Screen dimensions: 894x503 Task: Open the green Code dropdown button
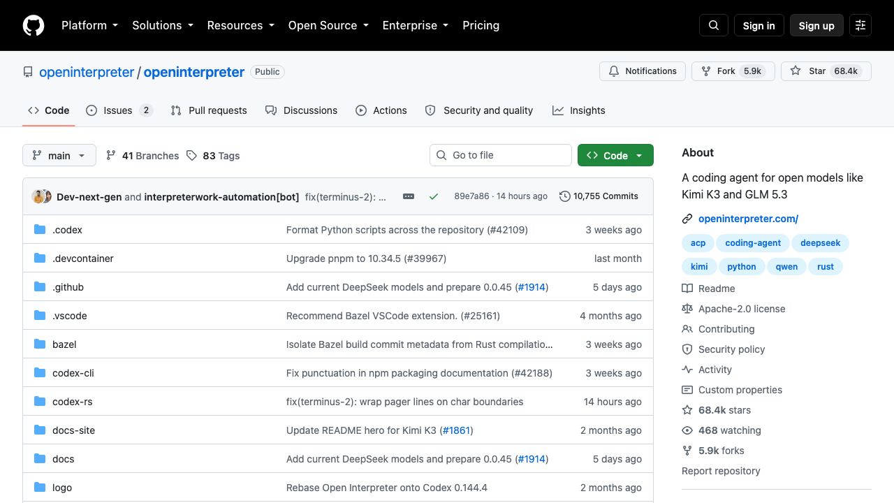click(615, 155)
